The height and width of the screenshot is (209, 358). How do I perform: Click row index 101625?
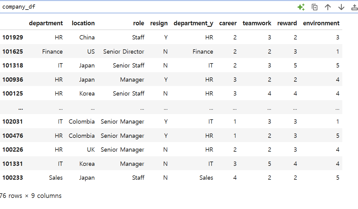coord(13,51)
